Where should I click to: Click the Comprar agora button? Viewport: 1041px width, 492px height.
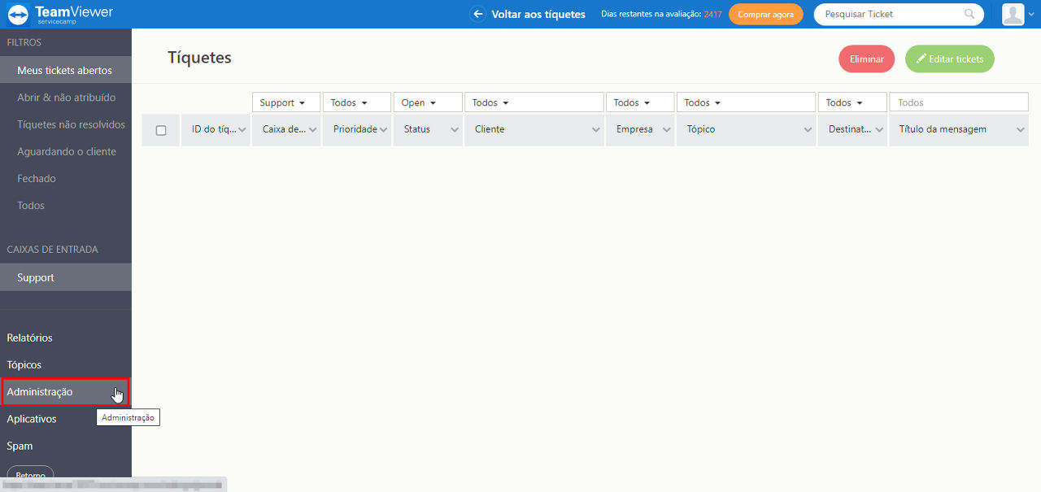(x=766, y=15)
